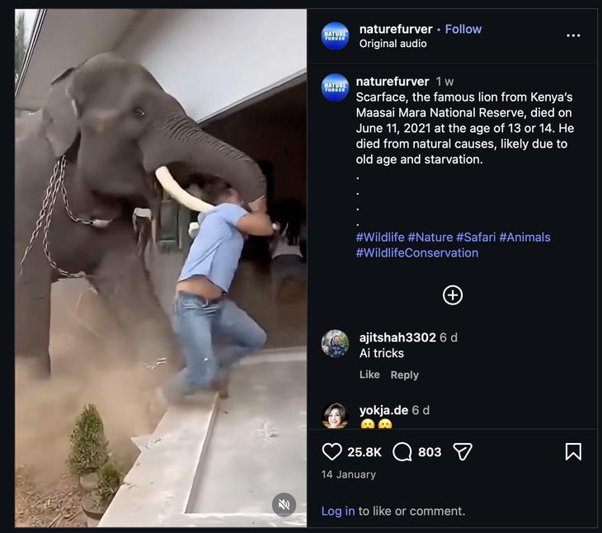The image size is (602, 533).
Task: Load more comments with plus icon
Action: (x=453, y=295)
